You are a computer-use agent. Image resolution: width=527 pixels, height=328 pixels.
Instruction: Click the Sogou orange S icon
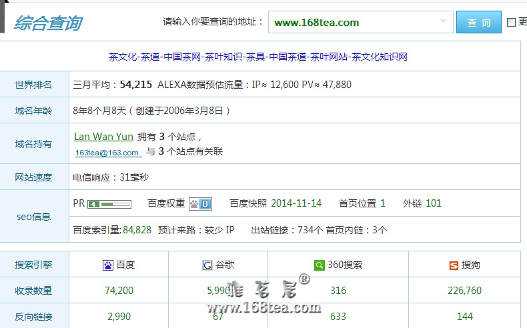tap(454, 265)
